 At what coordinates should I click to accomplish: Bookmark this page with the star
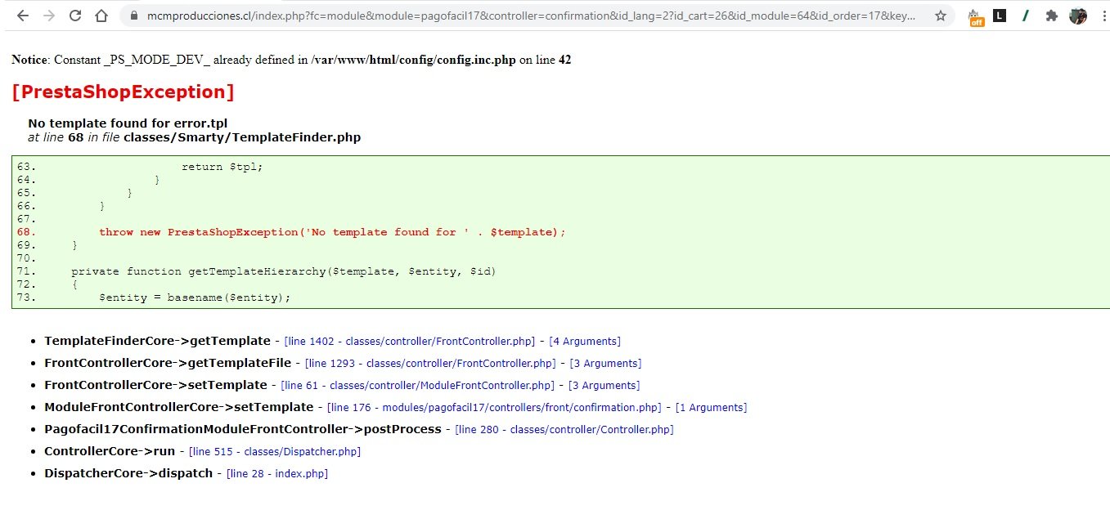click(x=941, y=16)
